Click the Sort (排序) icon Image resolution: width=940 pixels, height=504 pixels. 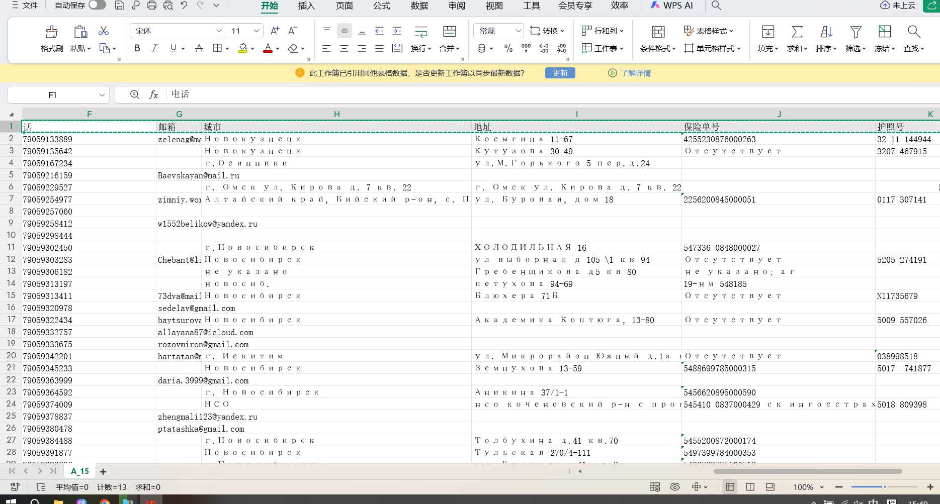click(826, 32)
